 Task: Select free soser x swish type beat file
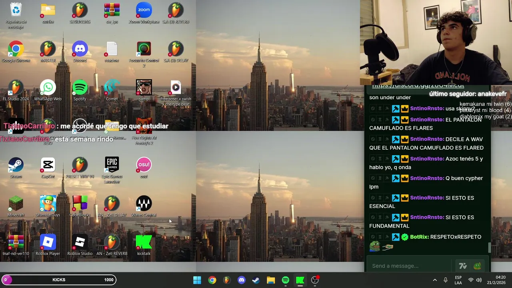tap(176, 93)
